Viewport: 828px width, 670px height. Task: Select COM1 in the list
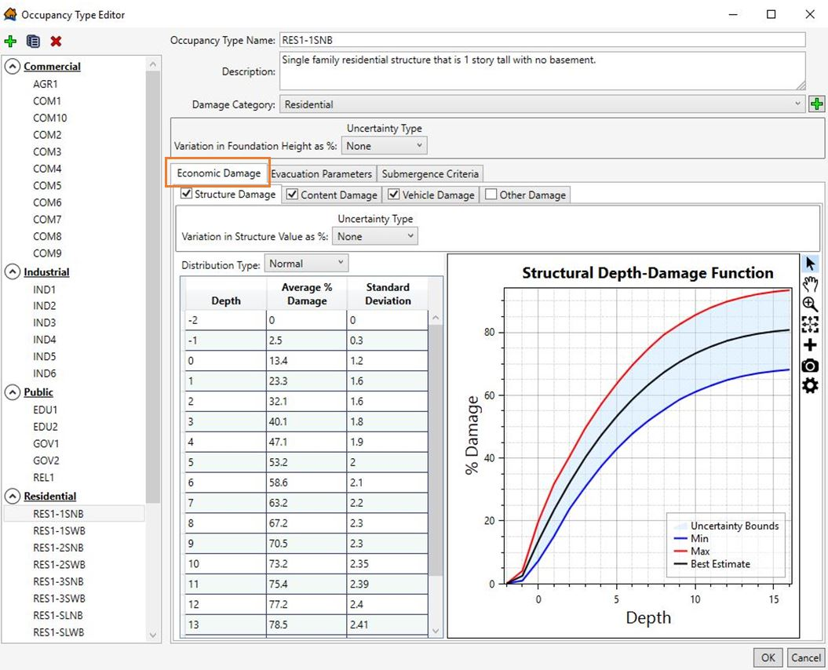coord(47,101)
